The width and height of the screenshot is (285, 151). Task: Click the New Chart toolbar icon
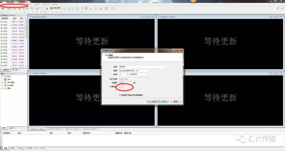[x=3, y=8]
